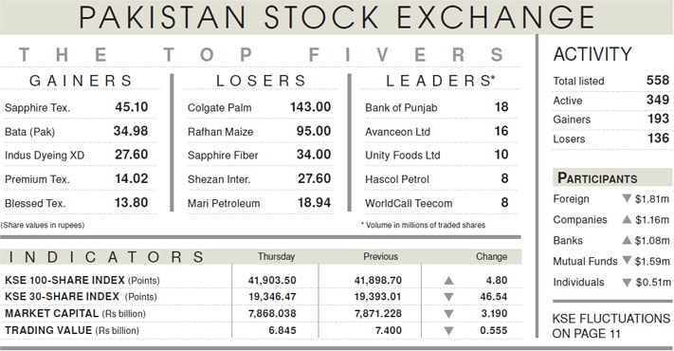Click the Foreign participants down triangle
The image size is (674, 351).
click(627, 198)
